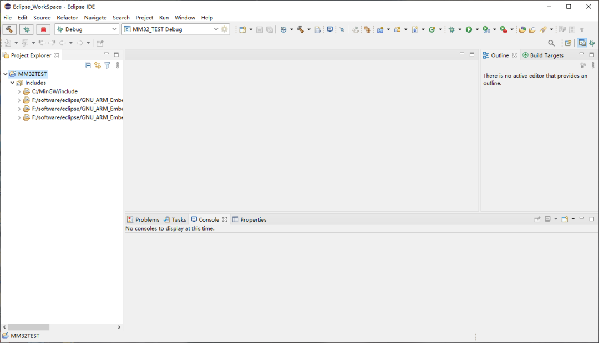Open the Debug toolbar icon dropdown arrow
The height and width of the screenshot is (343, 599).
[x=460, y=30]
